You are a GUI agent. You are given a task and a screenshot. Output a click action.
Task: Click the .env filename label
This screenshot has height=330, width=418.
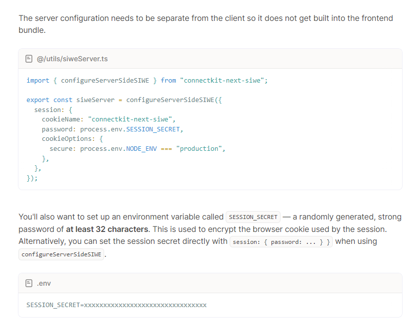(44, 283)
